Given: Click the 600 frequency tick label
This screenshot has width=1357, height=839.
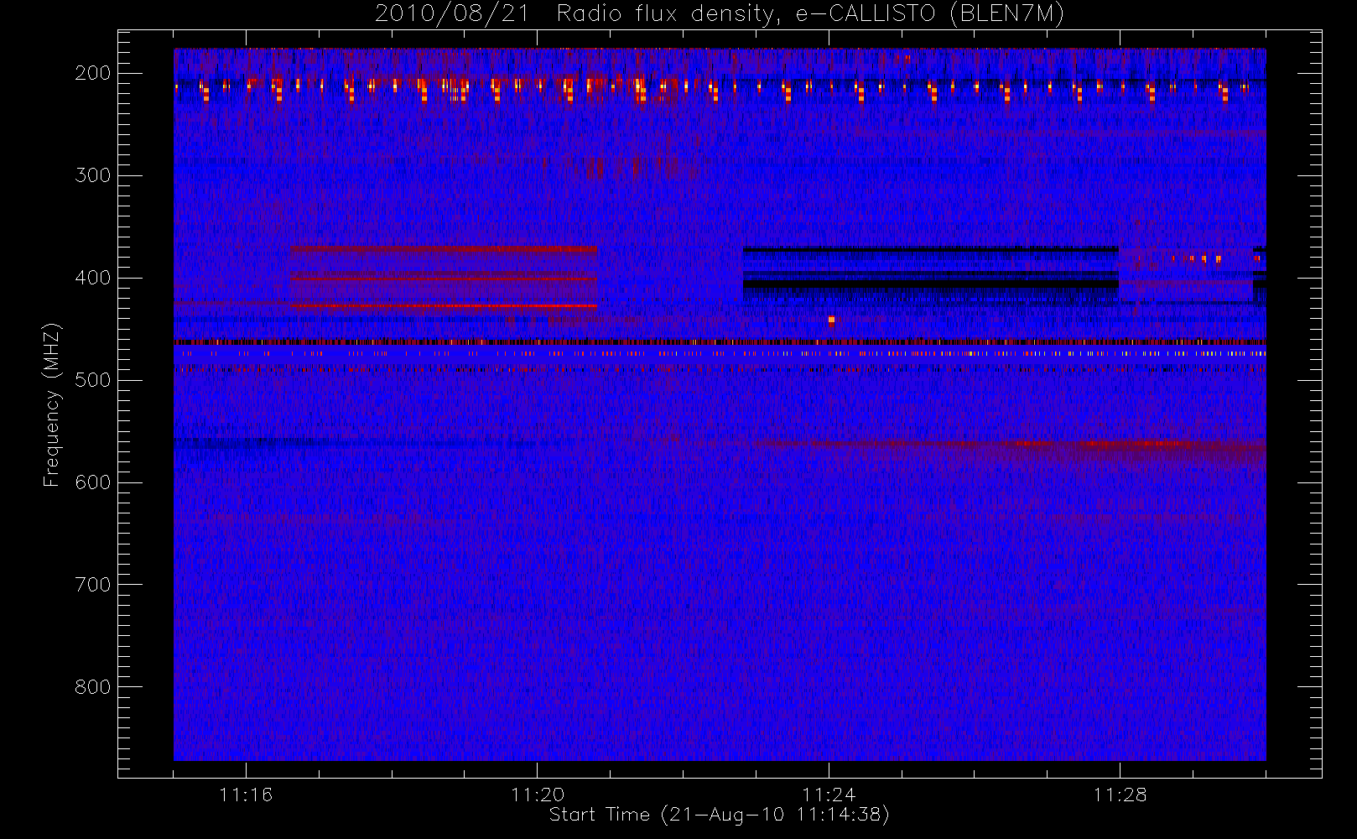Looking at the screenshot, I should click(x=93, y=482).
